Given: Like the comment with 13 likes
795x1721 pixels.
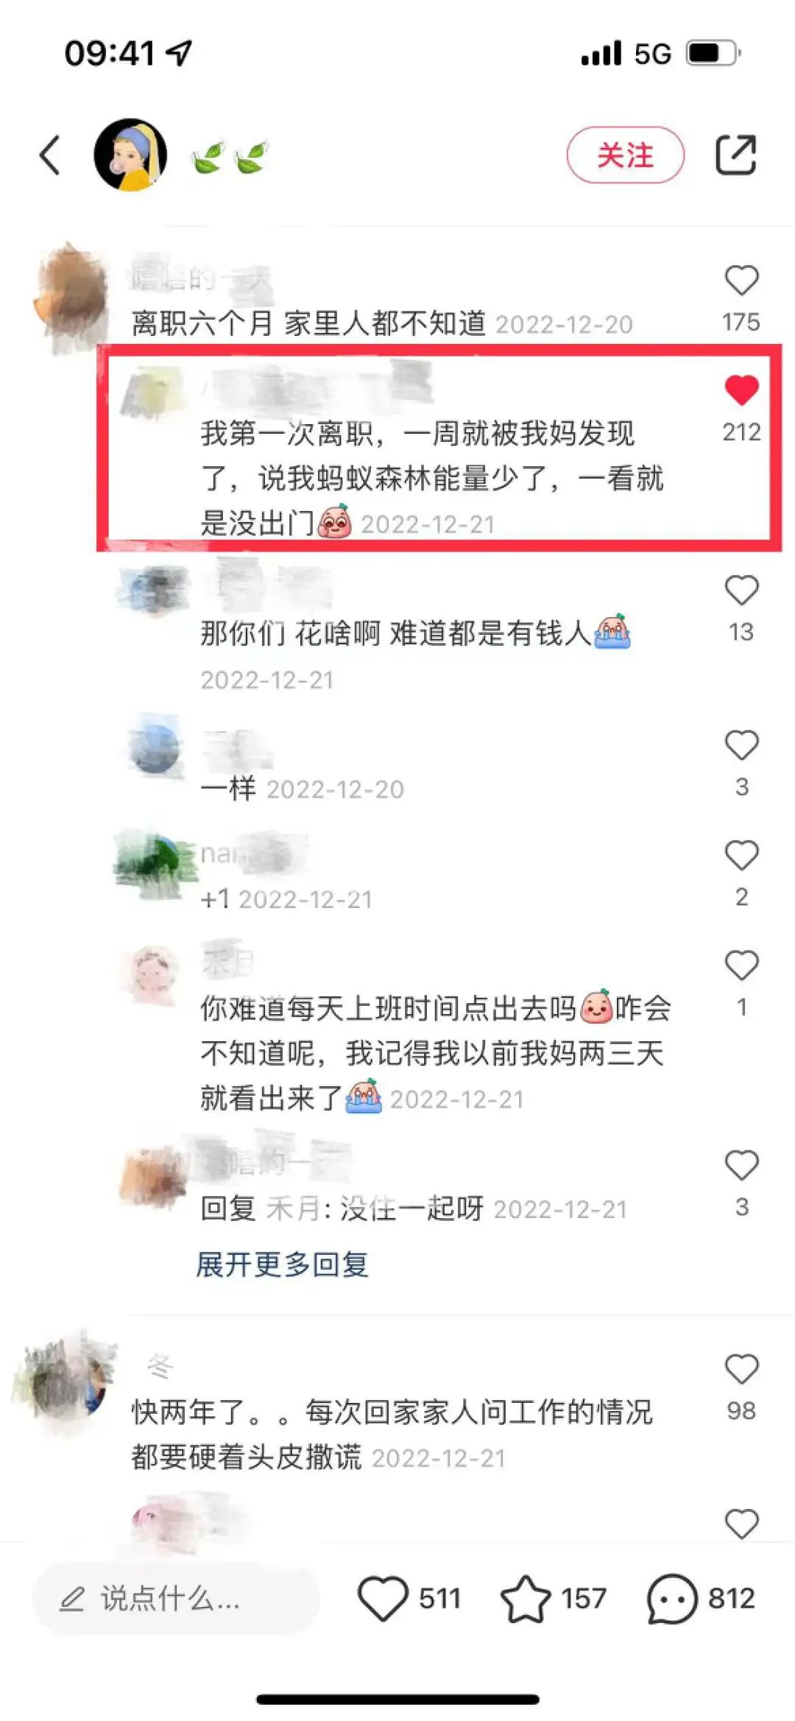Looking at the screenshot, I should pyautogui.click(x=741, y=591).
